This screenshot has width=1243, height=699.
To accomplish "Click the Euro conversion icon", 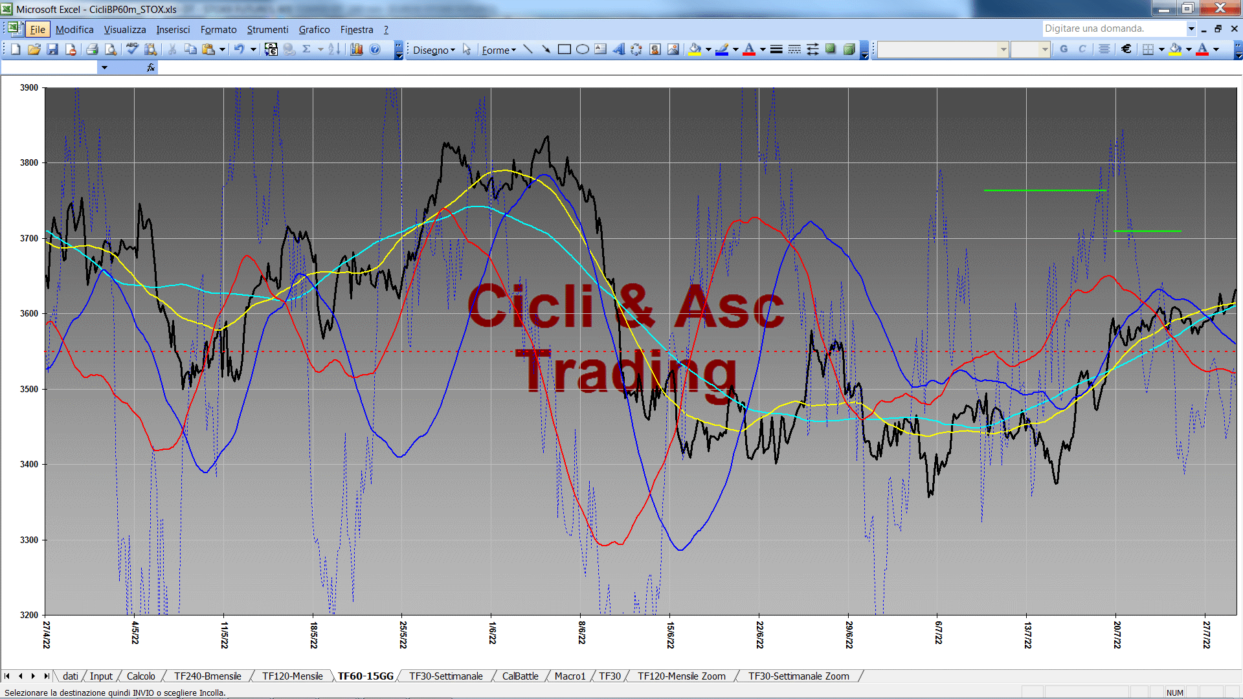I will click(271, 49).
